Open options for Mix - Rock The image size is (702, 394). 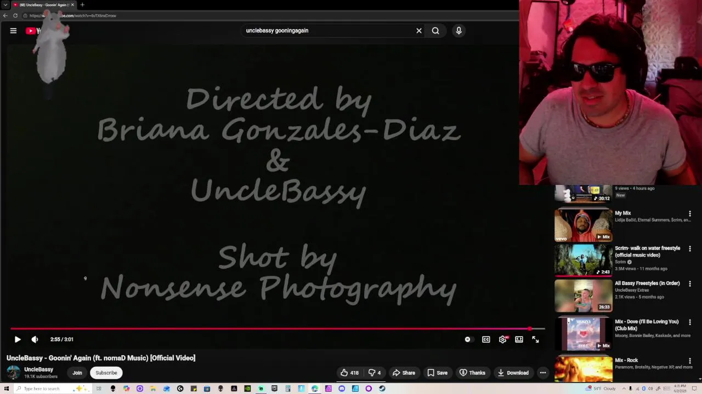pyautogui.click(x=690, y=361)
